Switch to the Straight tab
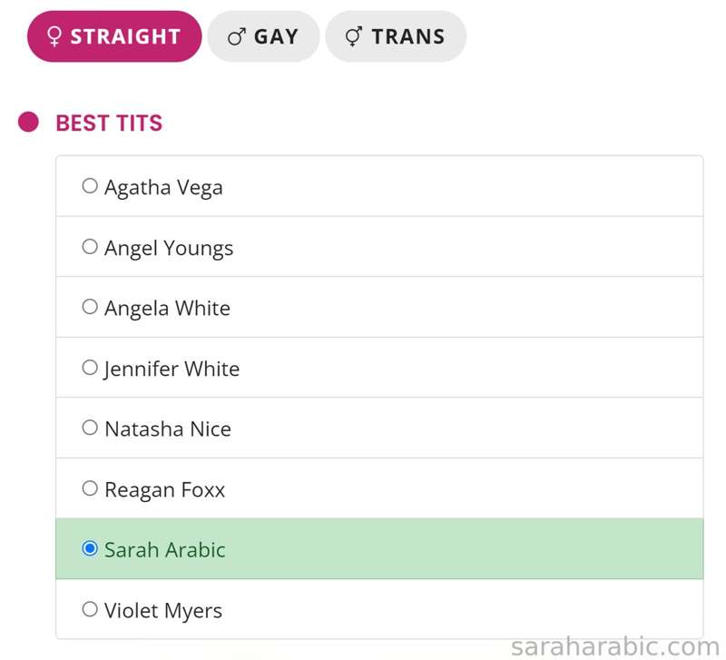Image resolution: width=726 pixels, height=660 pixels. pos(114,36)
